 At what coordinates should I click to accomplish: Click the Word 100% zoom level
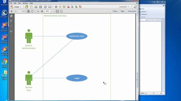click(143, 93)
